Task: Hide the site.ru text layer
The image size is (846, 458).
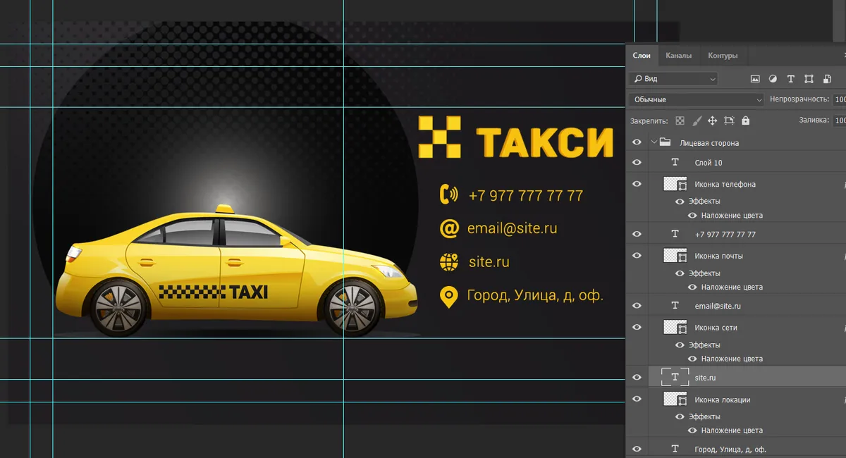Action: coord(637,377)
